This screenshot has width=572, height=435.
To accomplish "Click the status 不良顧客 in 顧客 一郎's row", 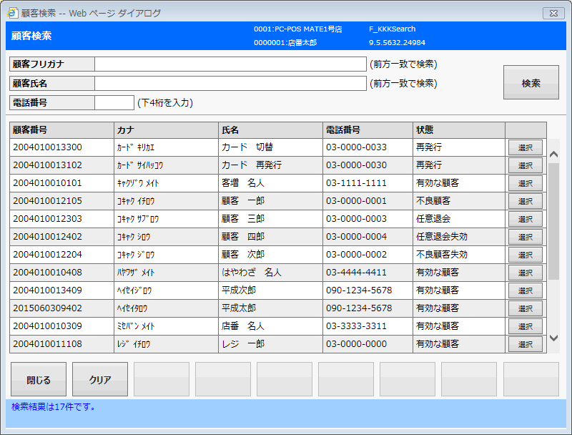I will [433, 201].
